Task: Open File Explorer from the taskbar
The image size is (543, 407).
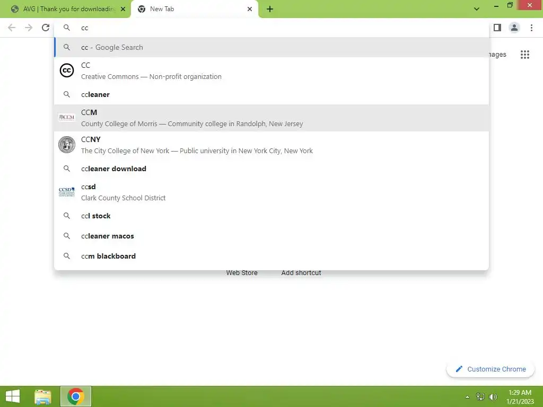Action: point(43,396)
